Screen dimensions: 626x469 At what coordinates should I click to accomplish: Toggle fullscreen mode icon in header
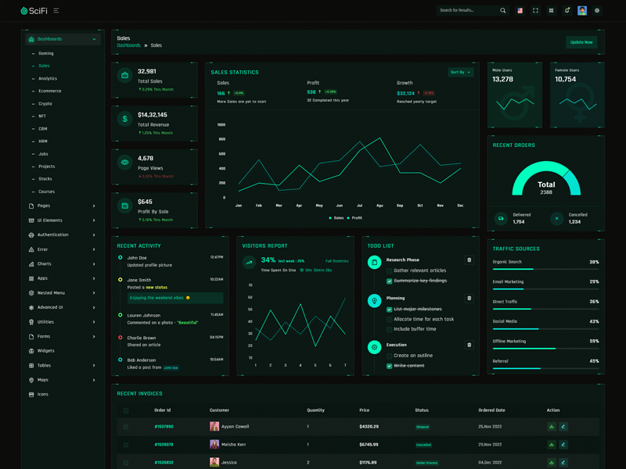pyautogui.click(x=535, y=11)
